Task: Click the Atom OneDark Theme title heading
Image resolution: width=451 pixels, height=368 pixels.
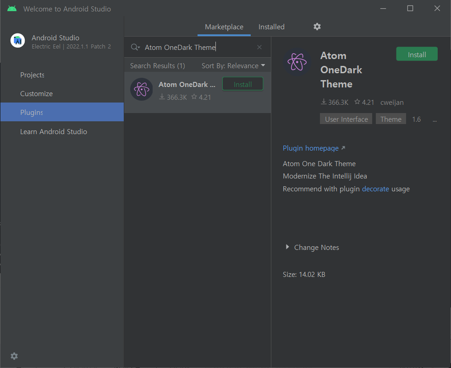Action: pos(341,70)
